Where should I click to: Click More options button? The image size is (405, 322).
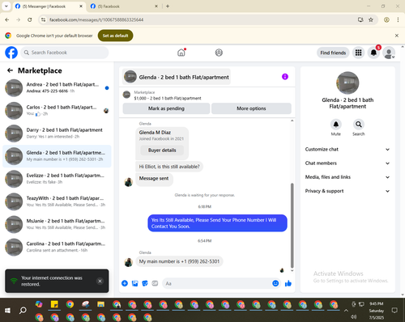tap(251, 108)
